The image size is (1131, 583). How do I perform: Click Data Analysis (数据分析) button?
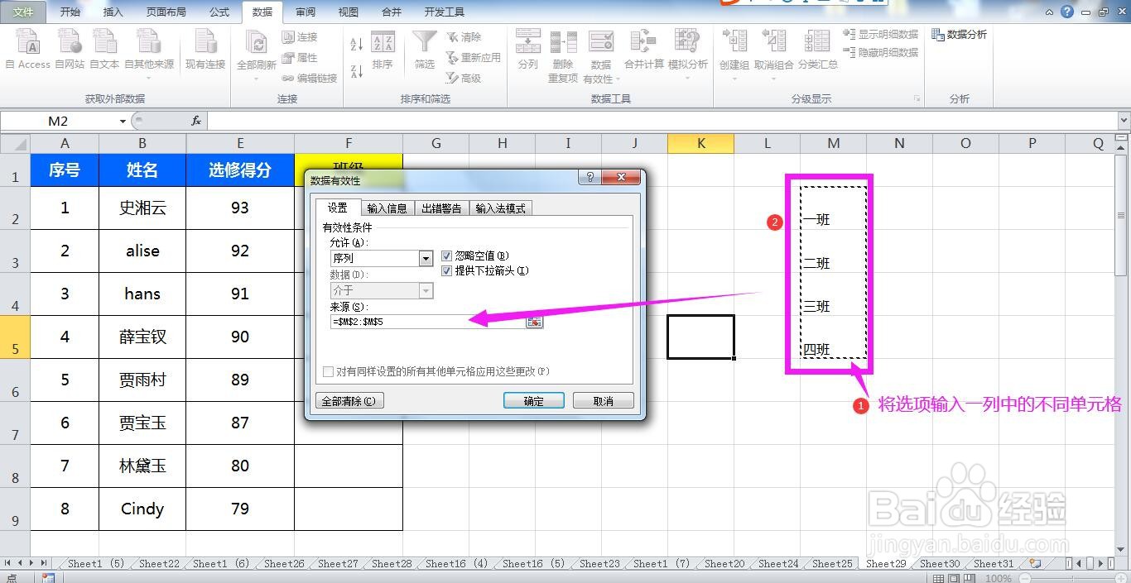point(959,35)
